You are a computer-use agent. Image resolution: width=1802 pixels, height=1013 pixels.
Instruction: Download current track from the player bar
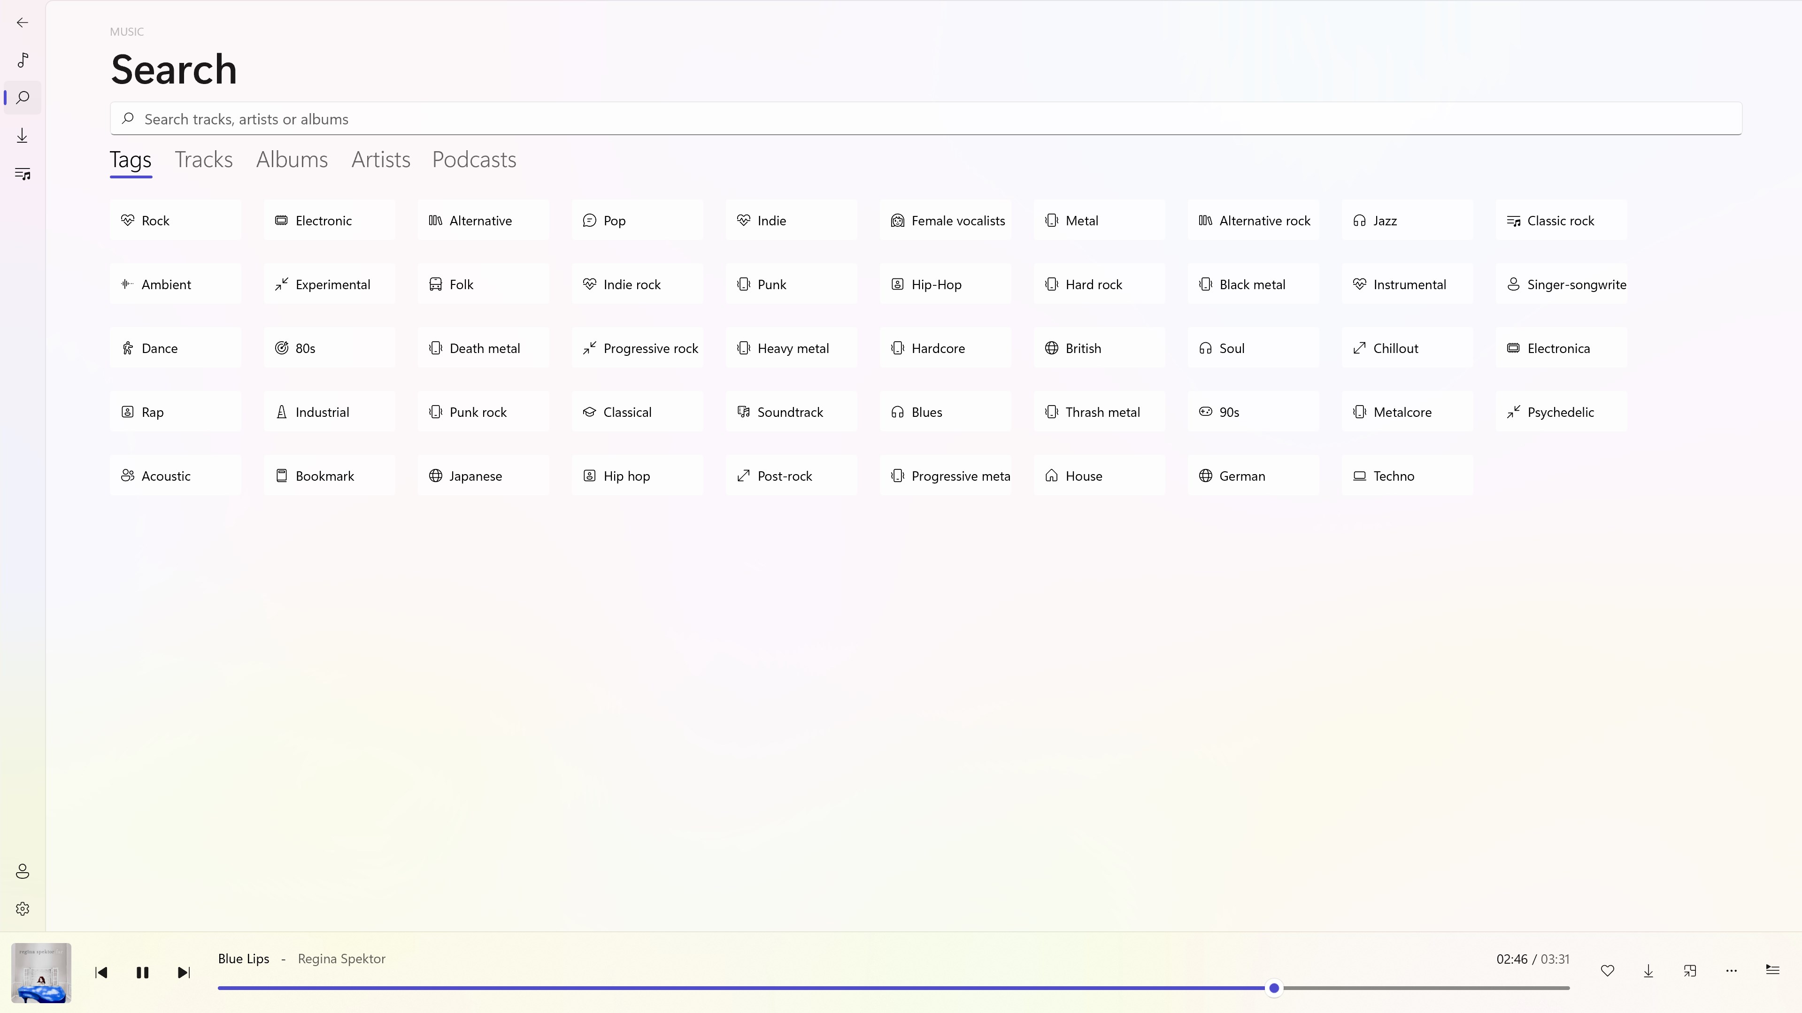[x=1648, y=970]
